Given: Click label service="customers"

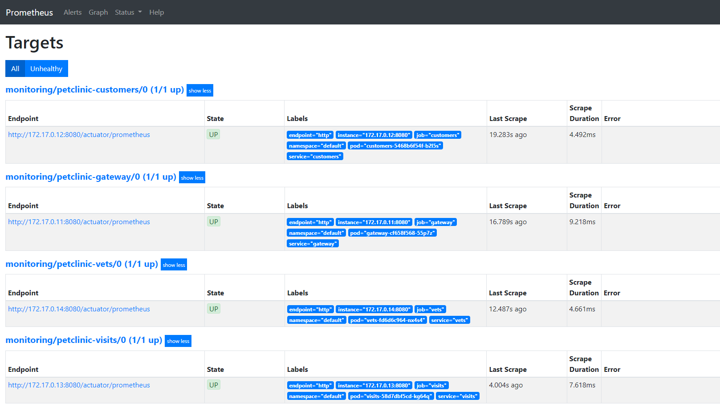Looking at the screenshot, I should tap(315, 157).
